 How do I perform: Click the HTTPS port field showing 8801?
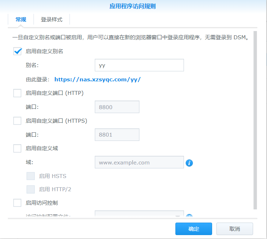117,135
